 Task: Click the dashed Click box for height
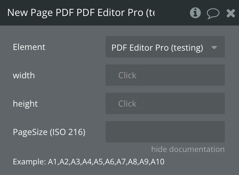[127, 103]
